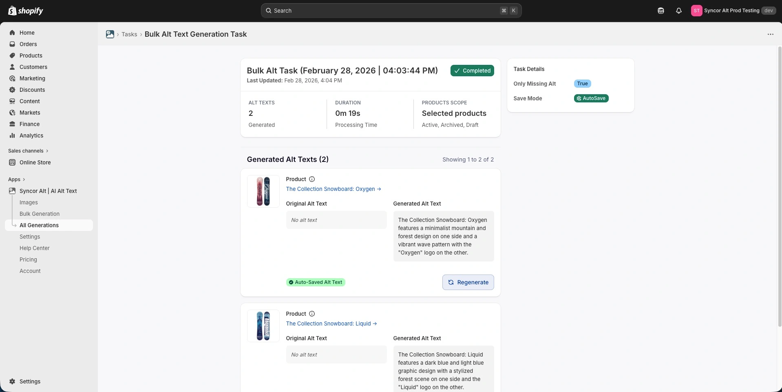Open notifications via the bell icon

(678, 11)
